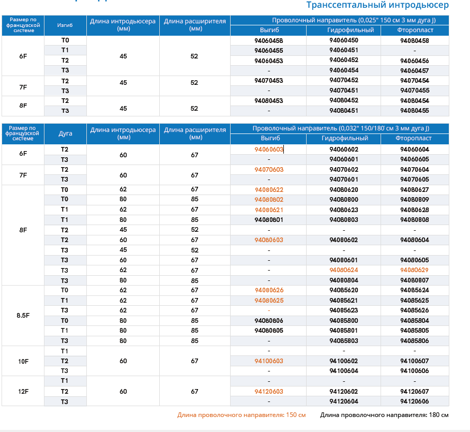Select orange code 94080622
Viewport: 470px width, 432px height.
[x=269, y=189]
